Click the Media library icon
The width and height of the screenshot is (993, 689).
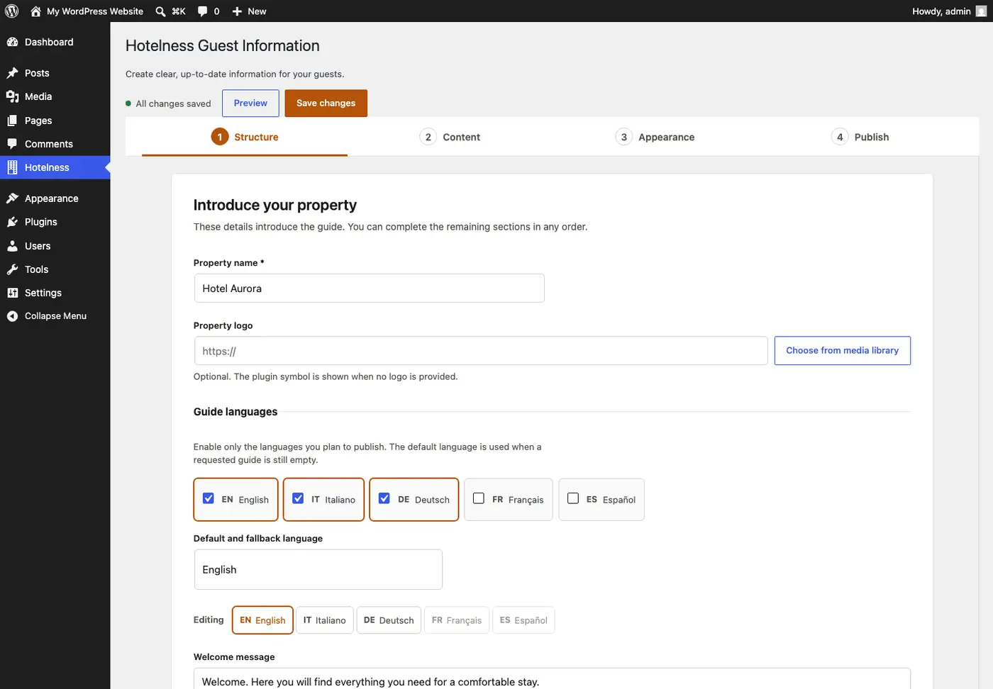click(x=12, y=96)
